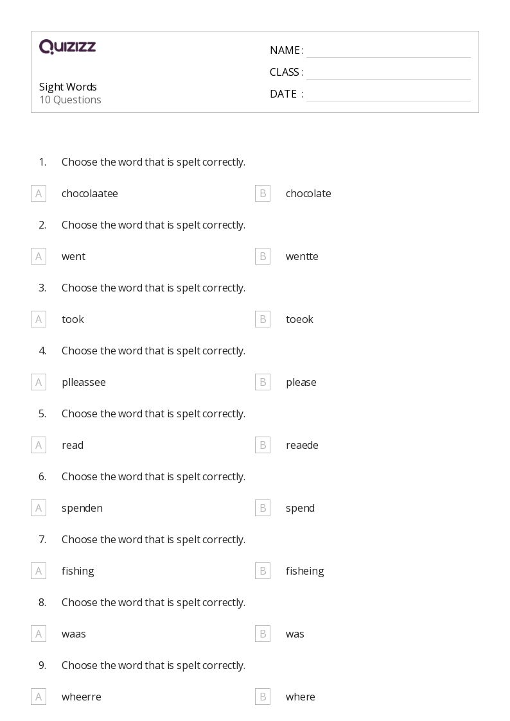This screenshot has width=510, height=721.
Task: Select the B box for spend
Action: tap(263, 508)
